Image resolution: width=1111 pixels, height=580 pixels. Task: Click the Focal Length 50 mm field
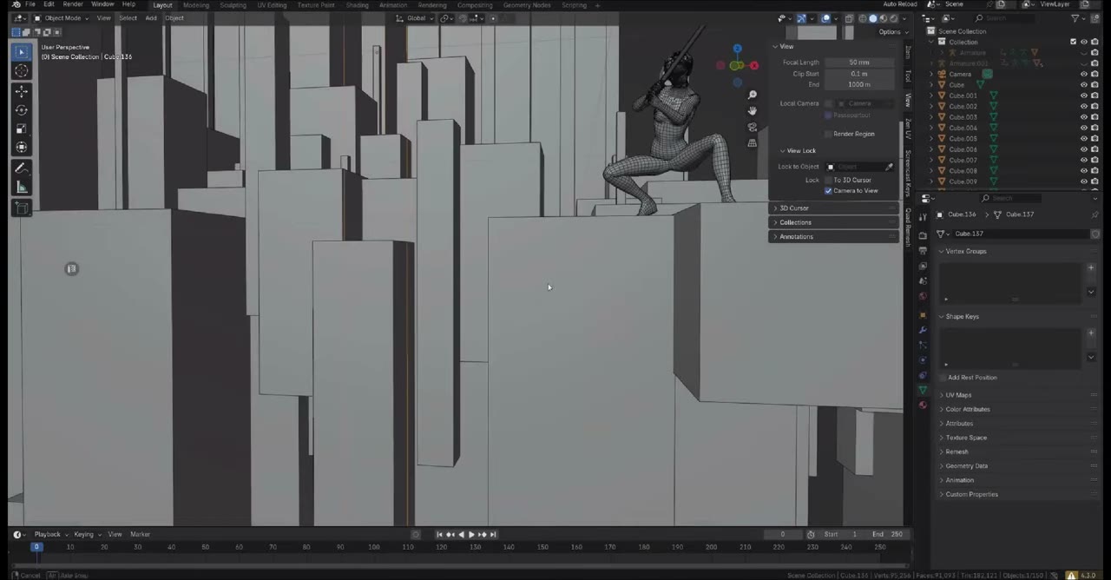(x=859, y=63)
